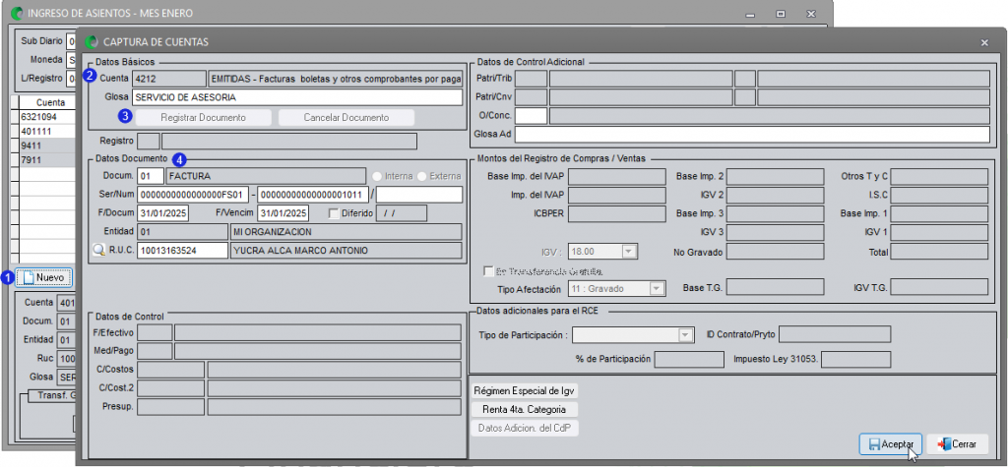Maximize the Ingreso de Asientos window
Image resolution: width=1008 pixels, height=467 pixels.
(781, 13)
